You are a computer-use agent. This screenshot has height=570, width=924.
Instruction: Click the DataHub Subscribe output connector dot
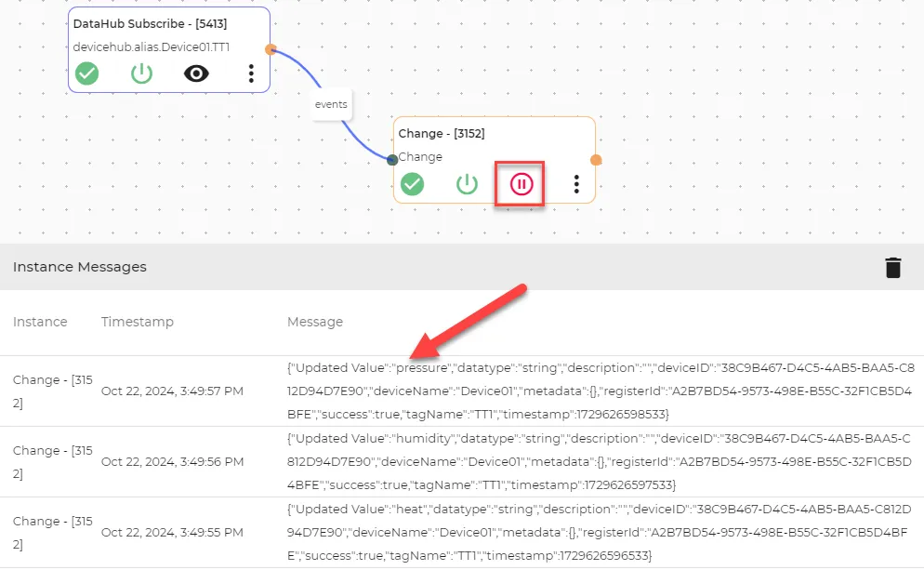[271, 49]
